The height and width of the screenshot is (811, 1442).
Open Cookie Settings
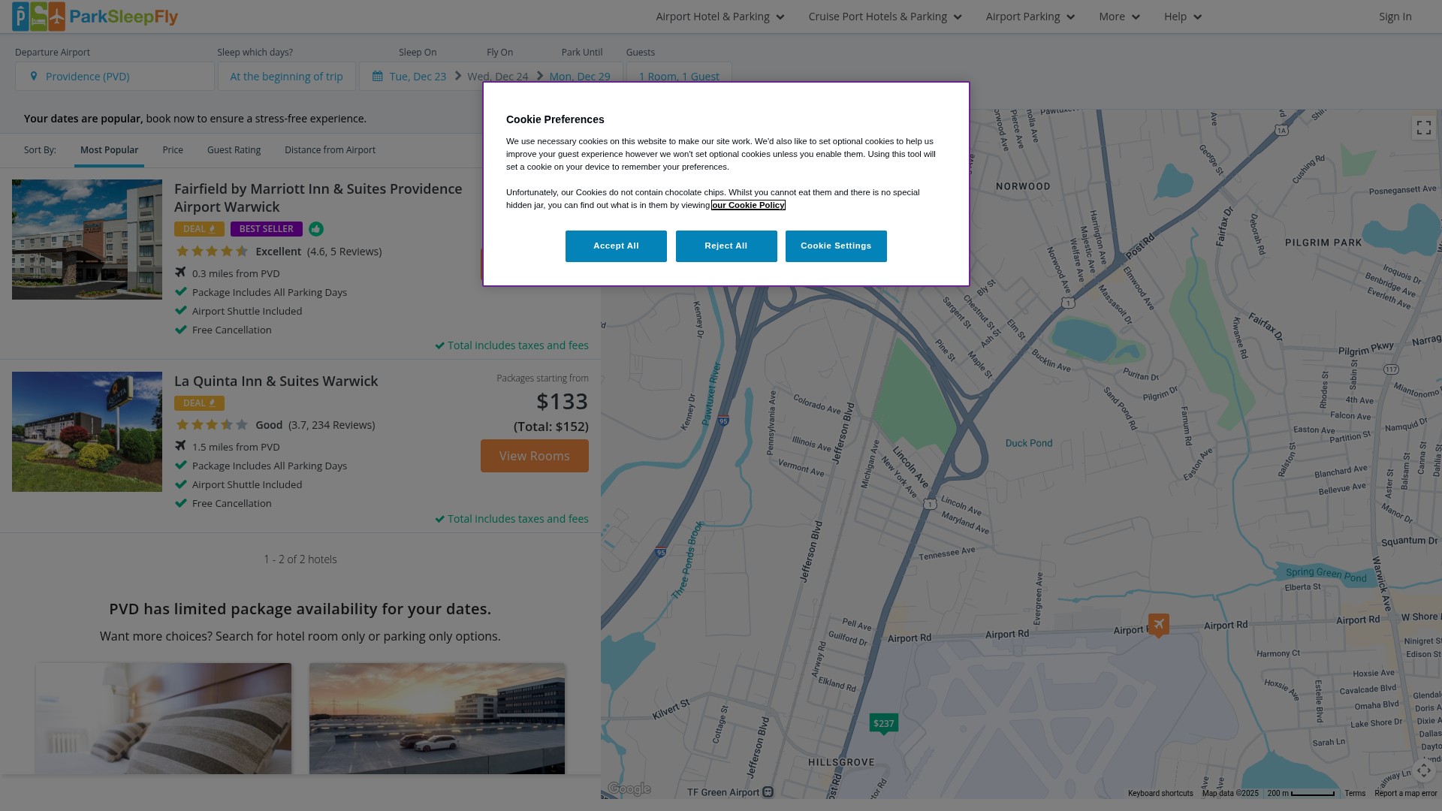pos(836,246)
